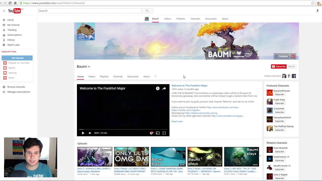
Task: Cast the video to another screen
Action: (x=158, y=133)
